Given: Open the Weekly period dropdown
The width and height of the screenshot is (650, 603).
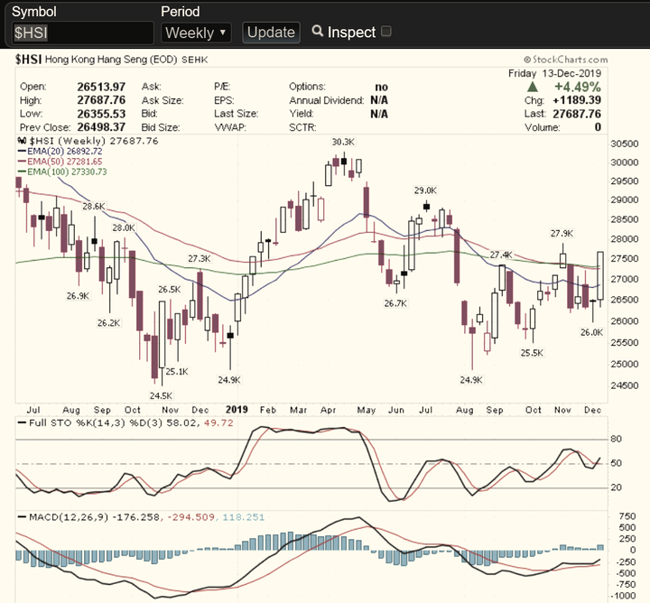Looking at the screenshot, I should click(196, 32).
